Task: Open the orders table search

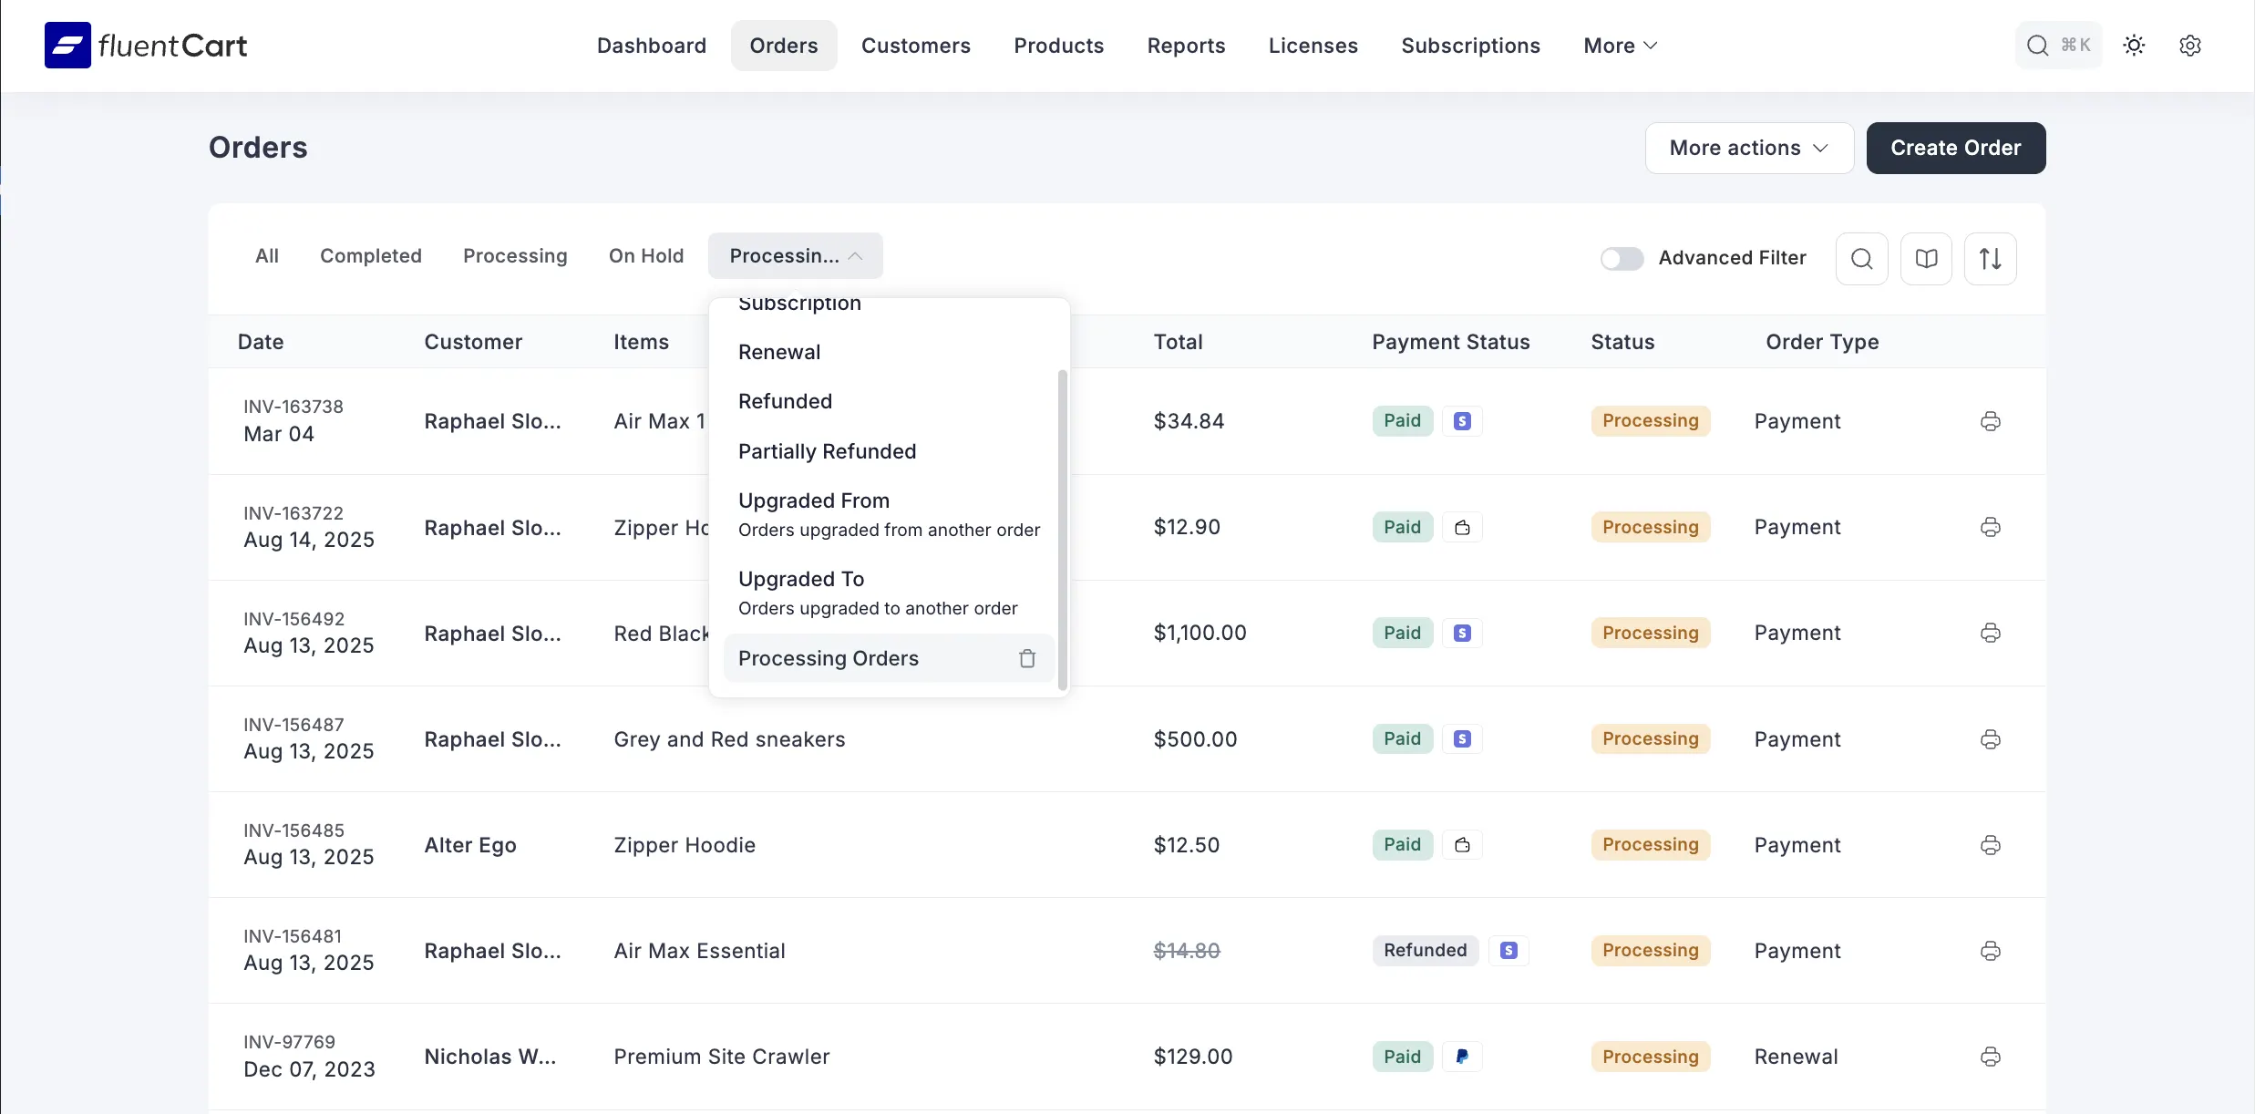Action: coord(1861,259)
